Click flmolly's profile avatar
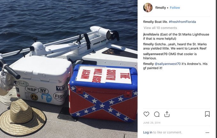Screen dimensions: 217x138 tap(148, 8)
